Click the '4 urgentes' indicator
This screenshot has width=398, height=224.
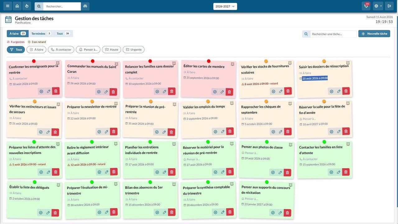click(16, 42)
